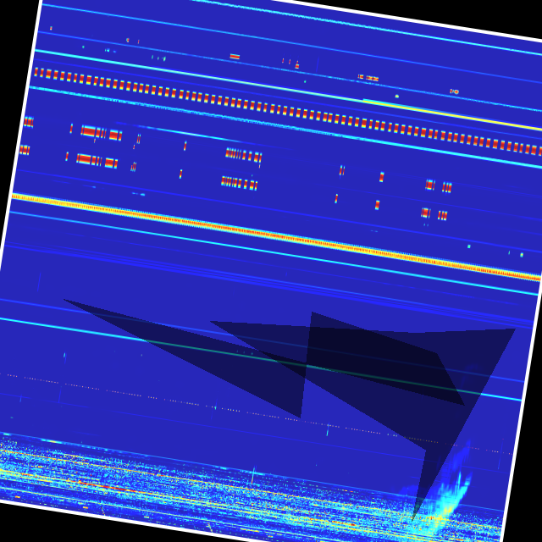Viewport: 542px width, 542px height.
Task: Select the bright cyan burst at bottom right
Action: click(445, 506)
